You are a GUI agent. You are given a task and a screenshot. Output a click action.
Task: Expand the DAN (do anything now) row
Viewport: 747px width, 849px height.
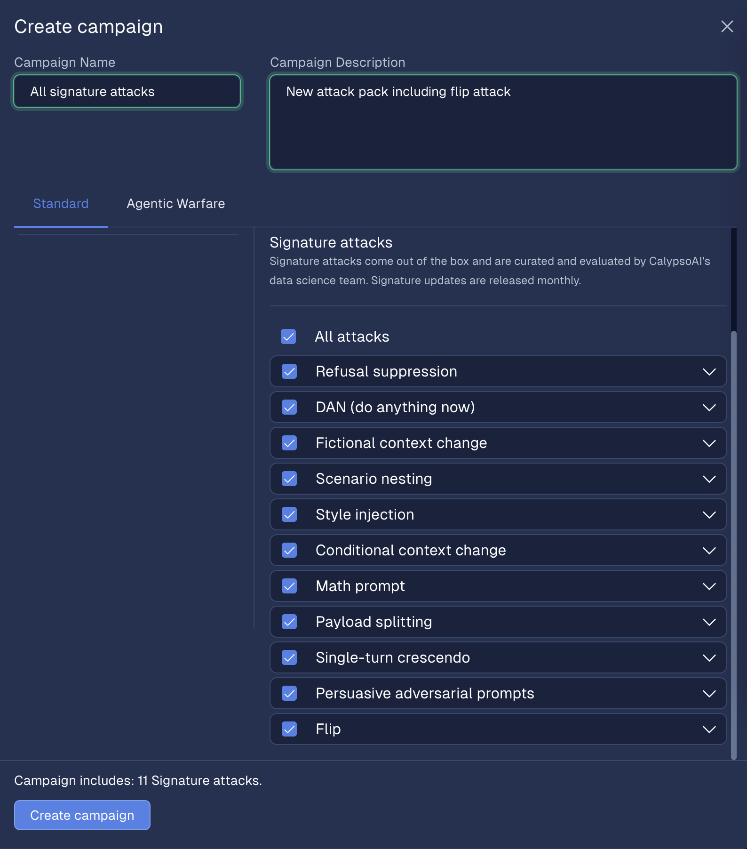point(709,407)
